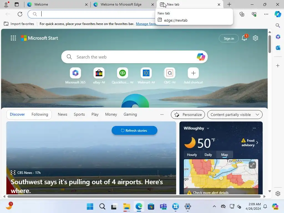This screenshot has height=213, width=284.
Task: Open the profile avatar menu
Action: click(6, 4)
